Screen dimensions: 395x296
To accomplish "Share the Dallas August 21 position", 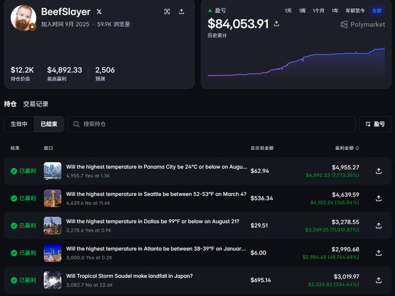I will coord(379,226).
